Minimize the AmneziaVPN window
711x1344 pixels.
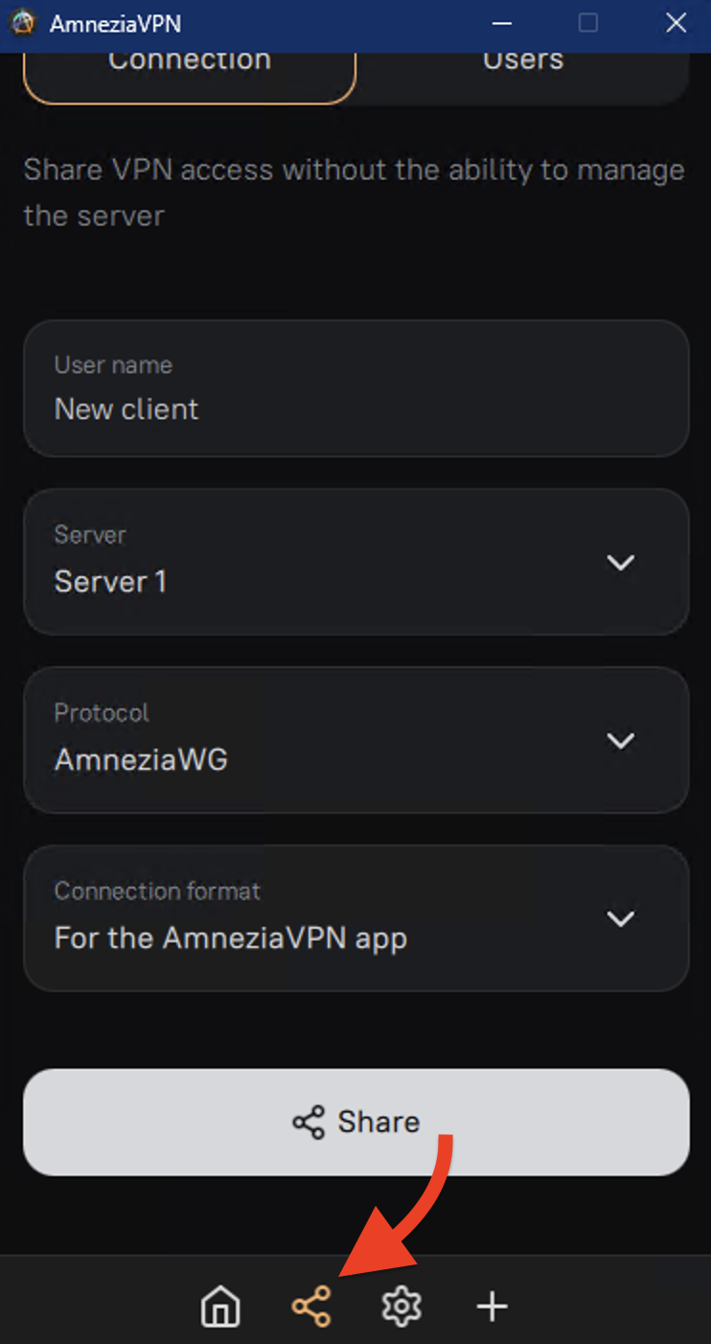pyautogui.click(x=501, y=23)
